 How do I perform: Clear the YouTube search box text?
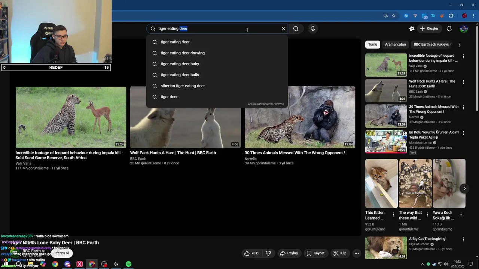point(284,29)
